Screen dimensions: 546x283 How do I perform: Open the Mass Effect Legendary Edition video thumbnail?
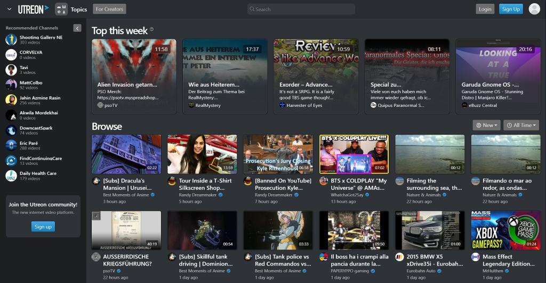click(x=505, y=230)
